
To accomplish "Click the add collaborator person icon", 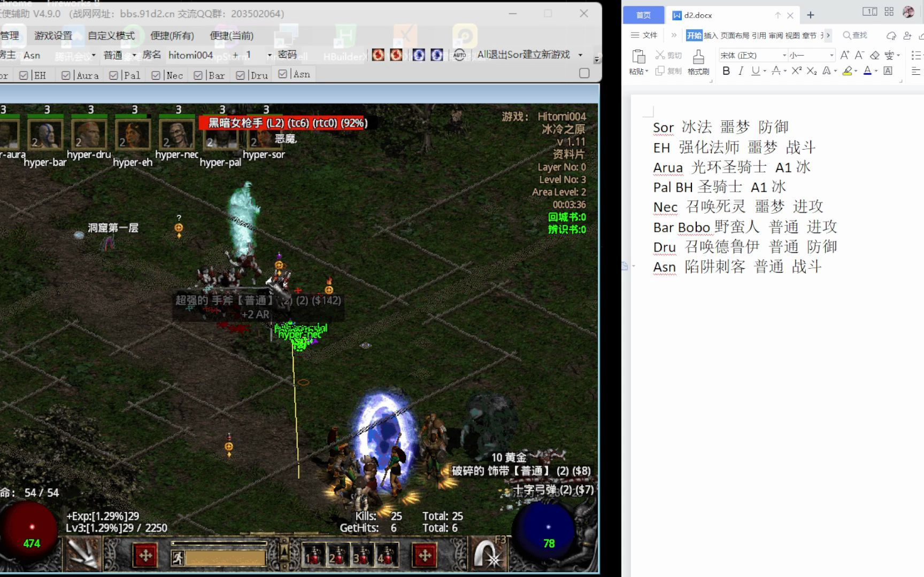I will (907, 36).
